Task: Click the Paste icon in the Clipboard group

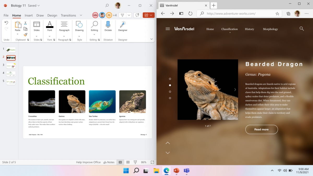Action: (17, 25)
